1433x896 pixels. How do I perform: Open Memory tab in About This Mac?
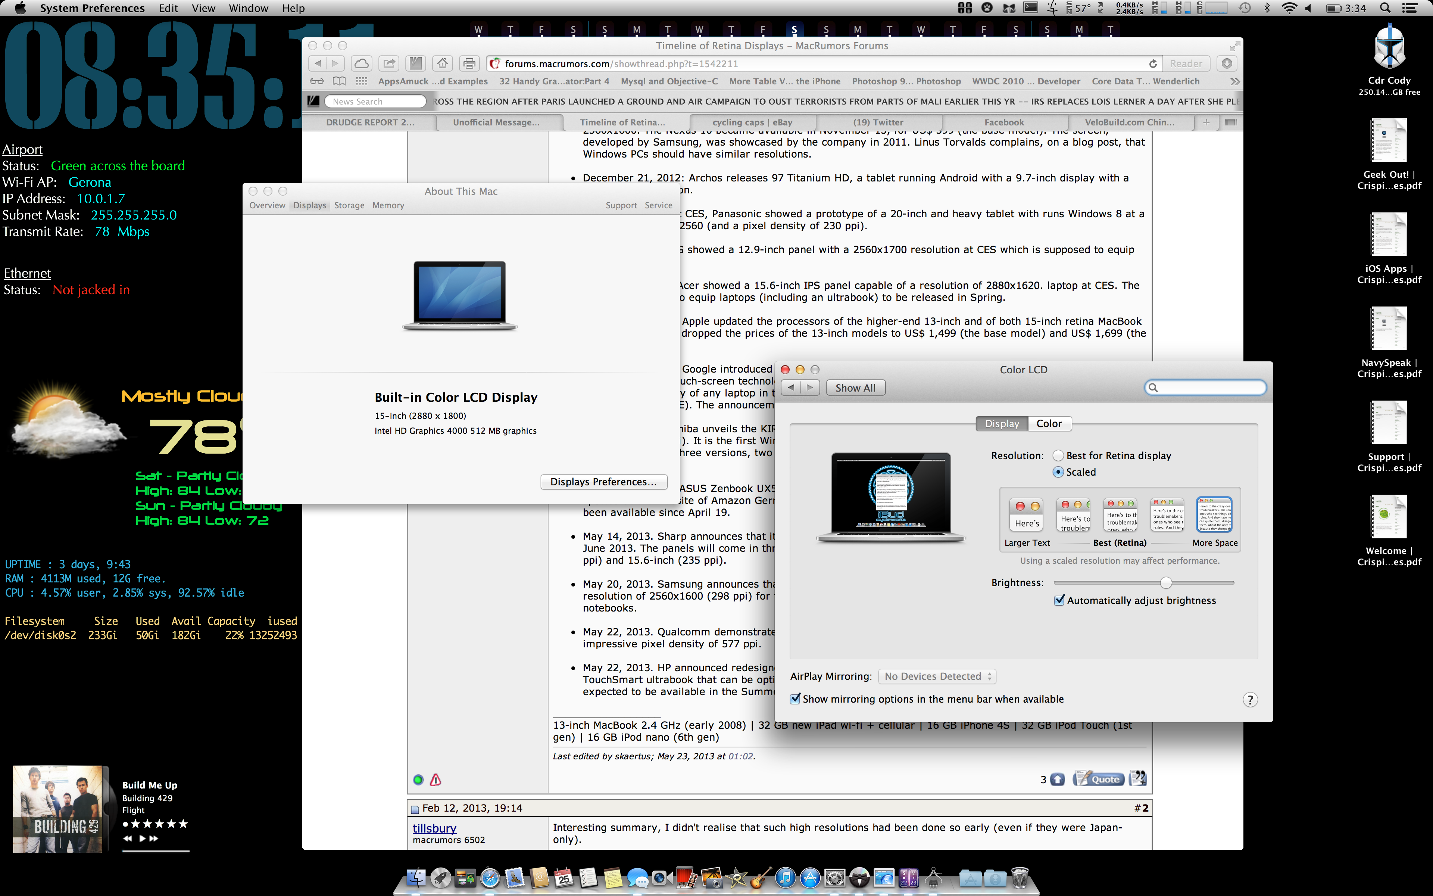click(388, 205)
